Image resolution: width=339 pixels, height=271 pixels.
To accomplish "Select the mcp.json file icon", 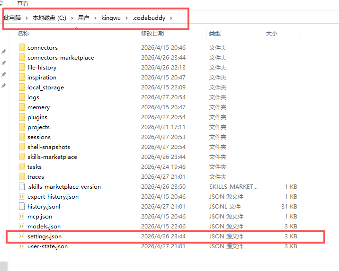I will (x=22, y=216).
